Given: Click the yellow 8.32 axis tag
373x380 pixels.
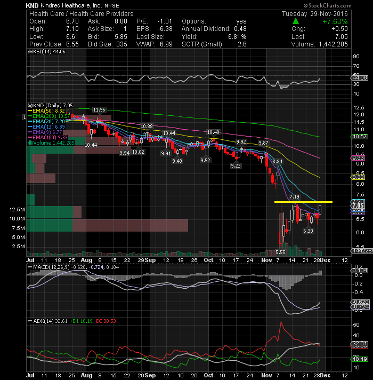Looking at the screenshot, I should (x=358, y=177).
